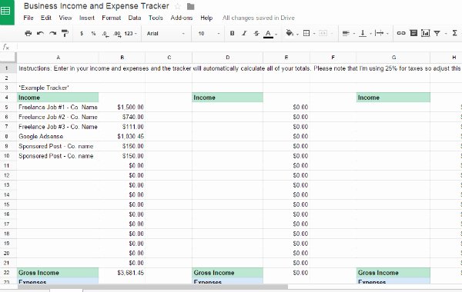Open text wrapping options
The height and width of the screenshot is (292, 462).
click(380, 33)
